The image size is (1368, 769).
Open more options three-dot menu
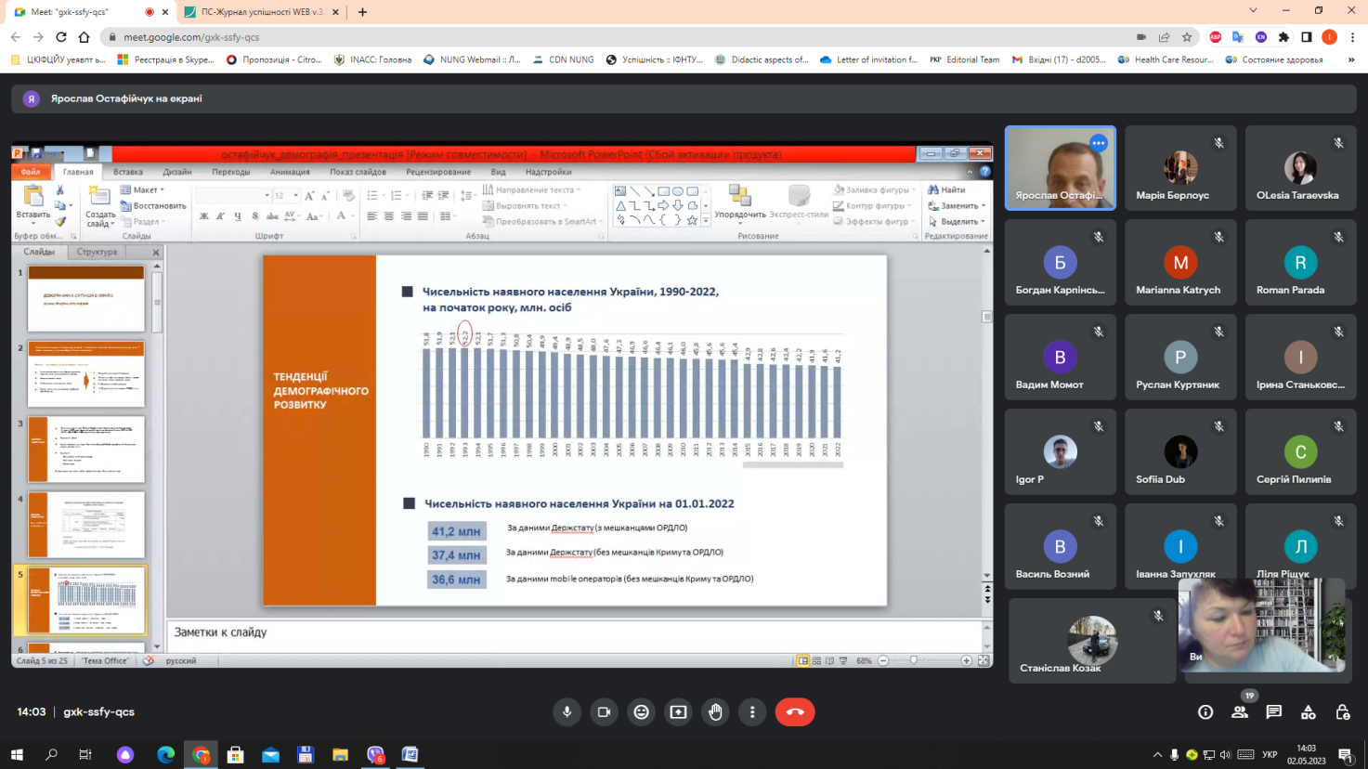[x=752, y=712]
